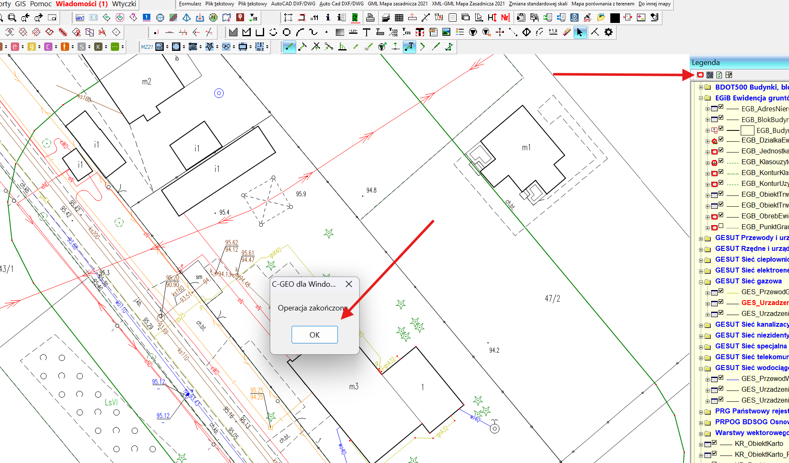
Task: Open the Pomoc menu
Action: pyautogui.click(x=41, y=4)
